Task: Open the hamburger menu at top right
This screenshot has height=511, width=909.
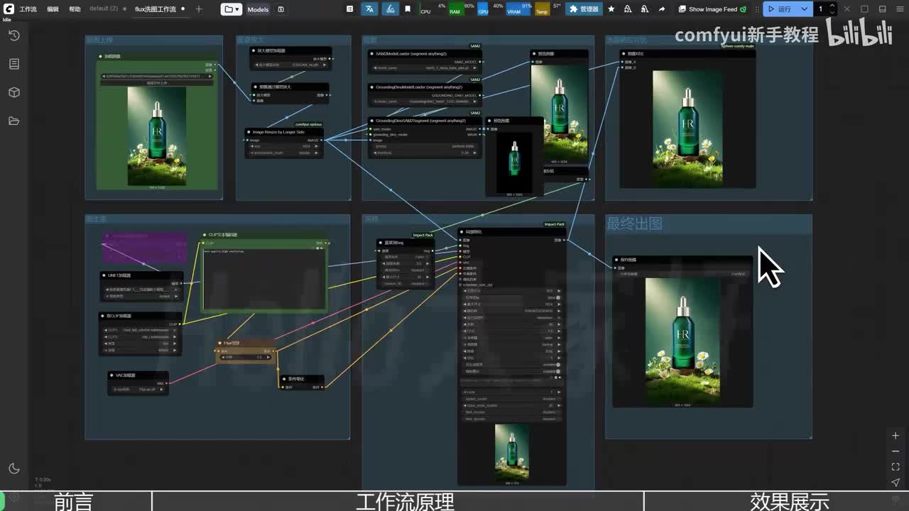Action: pyautogui.click(x=899, y=9)
